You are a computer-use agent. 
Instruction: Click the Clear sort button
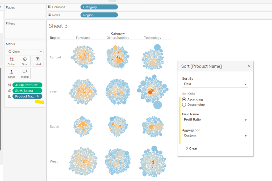(191, 148)
